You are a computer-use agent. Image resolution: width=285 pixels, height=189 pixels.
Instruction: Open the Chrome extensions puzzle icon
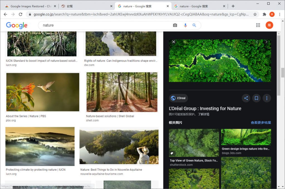coord(264,14)
